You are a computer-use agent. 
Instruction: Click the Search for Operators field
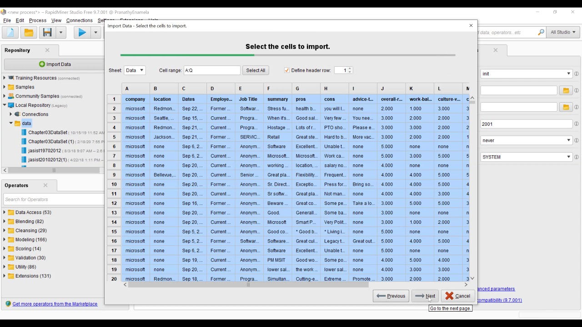[x=54, y=199]
